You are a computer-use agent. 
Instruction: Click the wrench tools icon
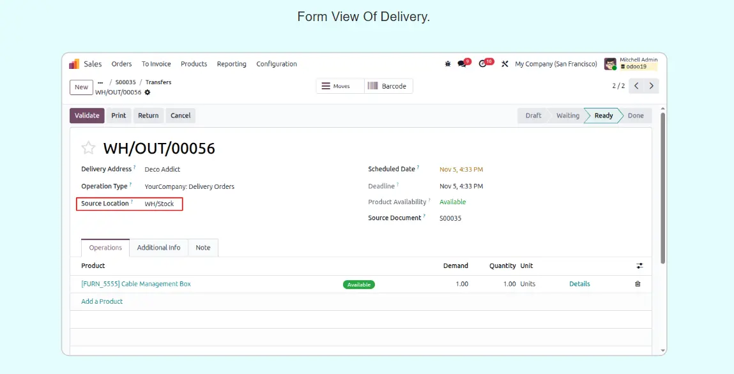point(505,64)
